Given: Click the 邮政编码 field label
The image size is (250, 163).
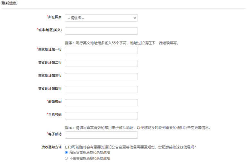Looking at the screenshot, I should [55, 101].
